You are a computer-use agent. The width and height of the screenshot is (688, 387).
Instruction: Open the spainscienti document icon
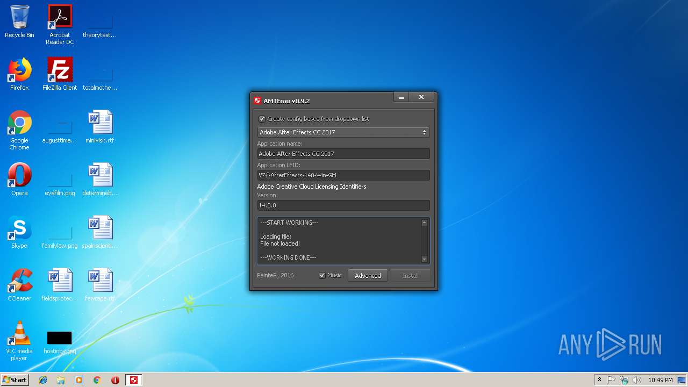pyautogui.click(x=100, y=233)
